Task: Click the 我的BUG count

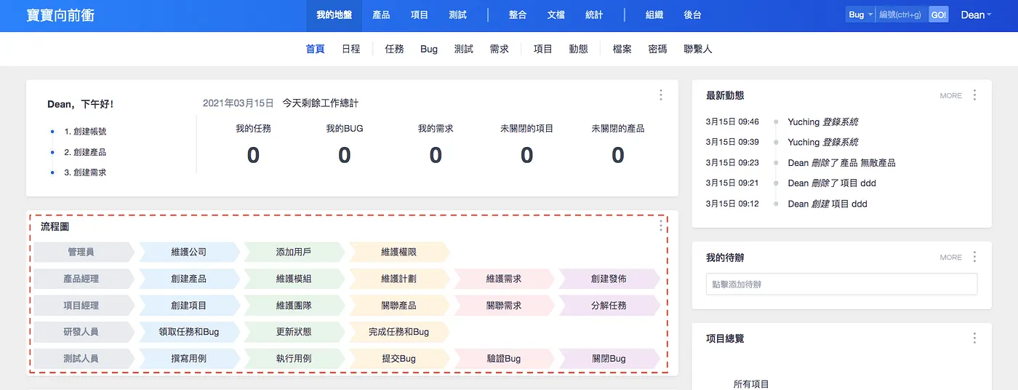Action: coord(345,155)
